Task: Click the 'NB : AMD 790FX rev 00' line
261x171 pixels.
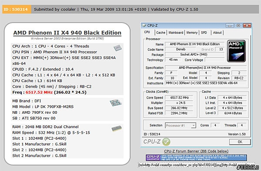Action: (x=35, y=112)
